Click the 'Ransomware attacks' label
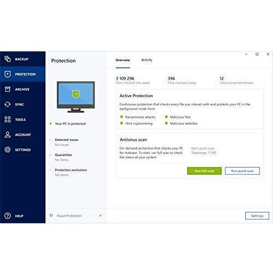 (140, 117)
